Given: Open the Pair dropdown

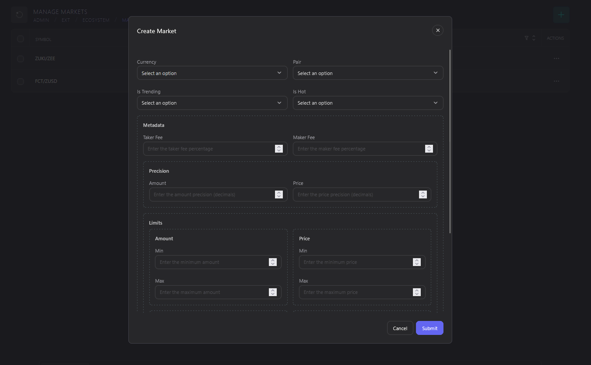Looking at the screenshot, I should point(368,73).
